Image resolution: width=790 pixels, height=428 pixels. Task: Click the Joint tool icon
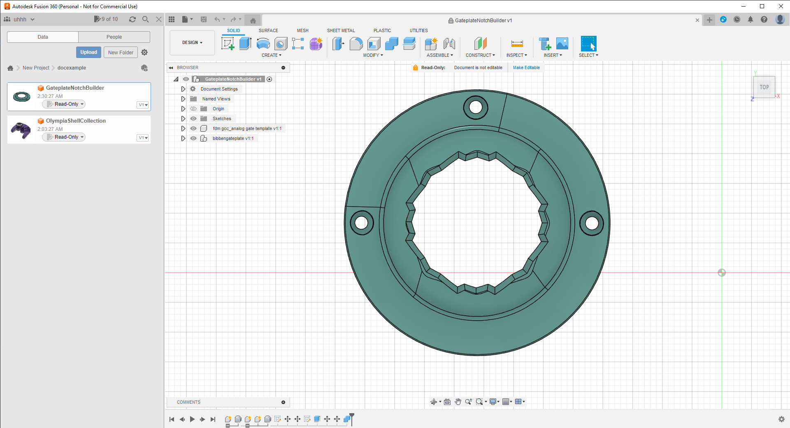(449, 43)
